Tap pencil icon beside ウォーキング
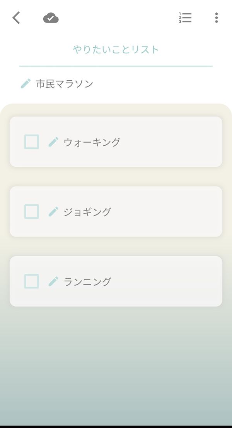Image resolution: width=232 pixels, height=428 pixels. click(x=53, y=142)
